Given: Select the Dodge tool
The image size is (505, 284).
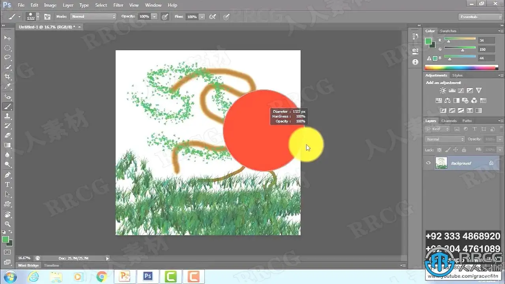Looking at the screenshot, I should (x=7, y=165).
